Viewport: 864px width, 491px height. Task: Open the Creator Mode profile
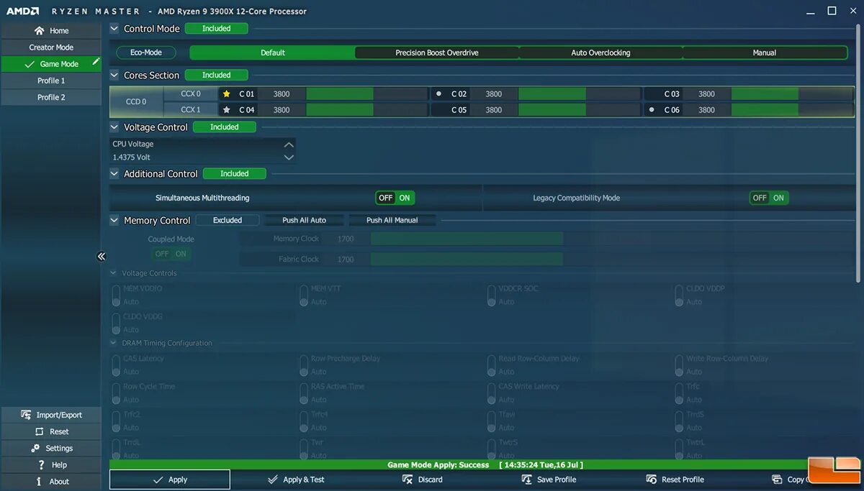[x=51, y=47]
